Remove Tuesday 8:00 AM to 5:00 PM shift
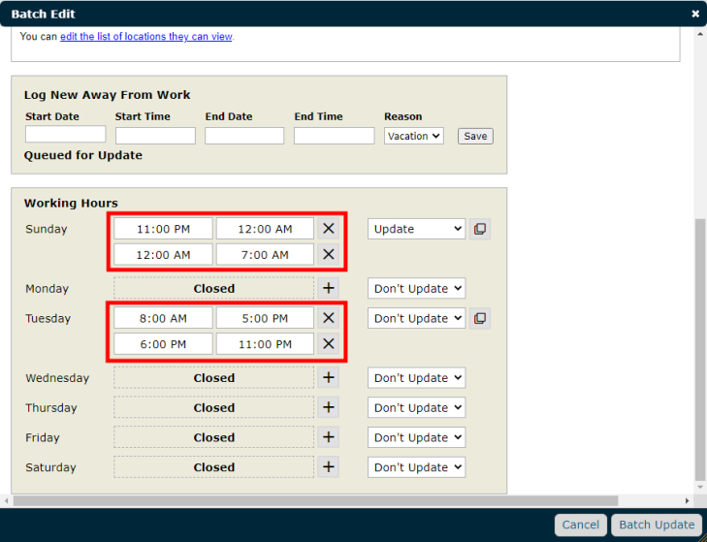The width and height of the screenshot is (707, 542). pyautogui.click(x=328, y=318)
